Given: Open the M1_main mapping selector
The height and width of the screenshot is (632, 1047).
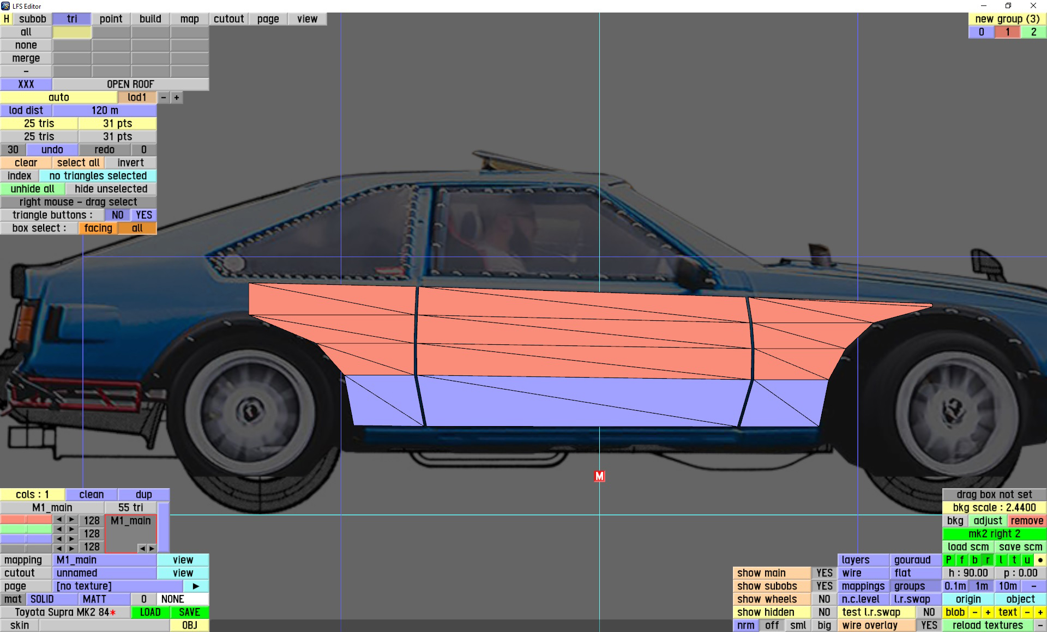Looking at the screenshot, I should pyautogui.click(x=104, y=560).
